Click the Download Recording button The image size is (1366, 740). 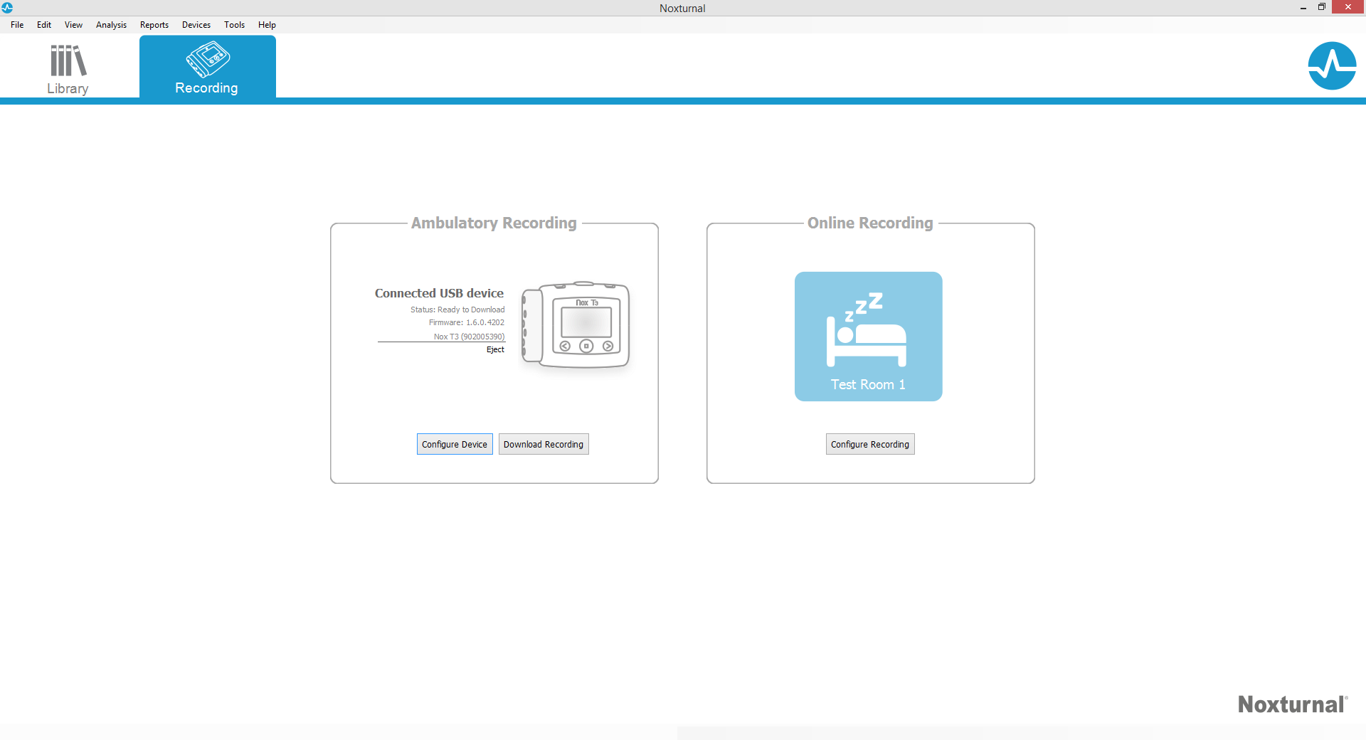tap(544, 444)
